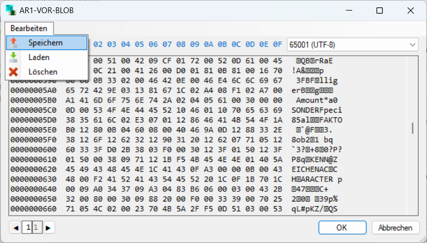
Task: Click the Abbrechen button
Action: 395,228
